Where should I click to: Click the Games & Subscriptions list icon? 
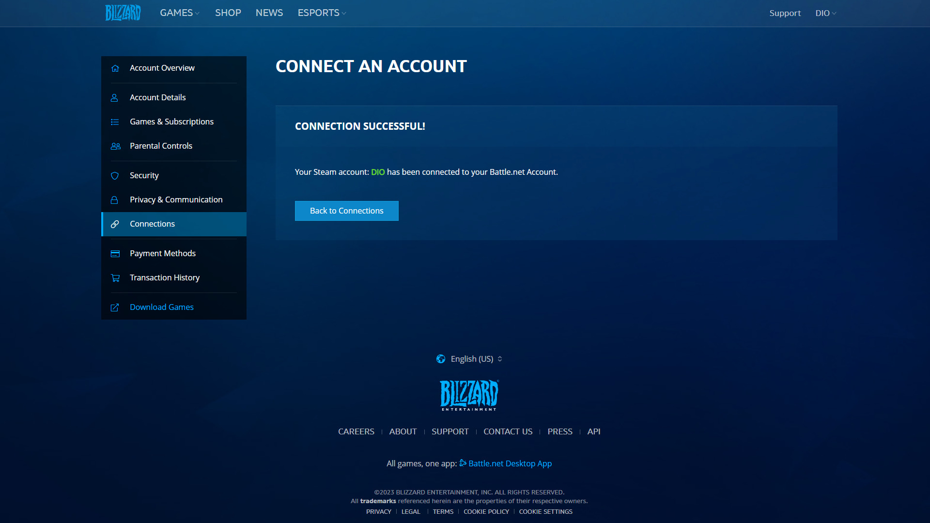[115, 122]
